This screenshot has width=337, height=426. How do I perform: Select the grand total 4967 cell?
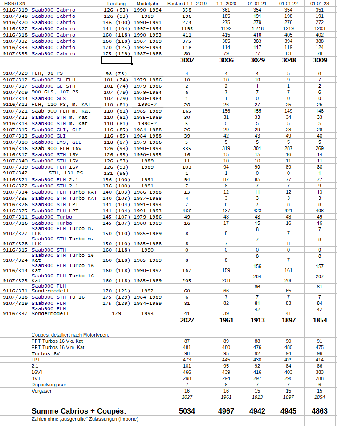click(x=226, y=411)
